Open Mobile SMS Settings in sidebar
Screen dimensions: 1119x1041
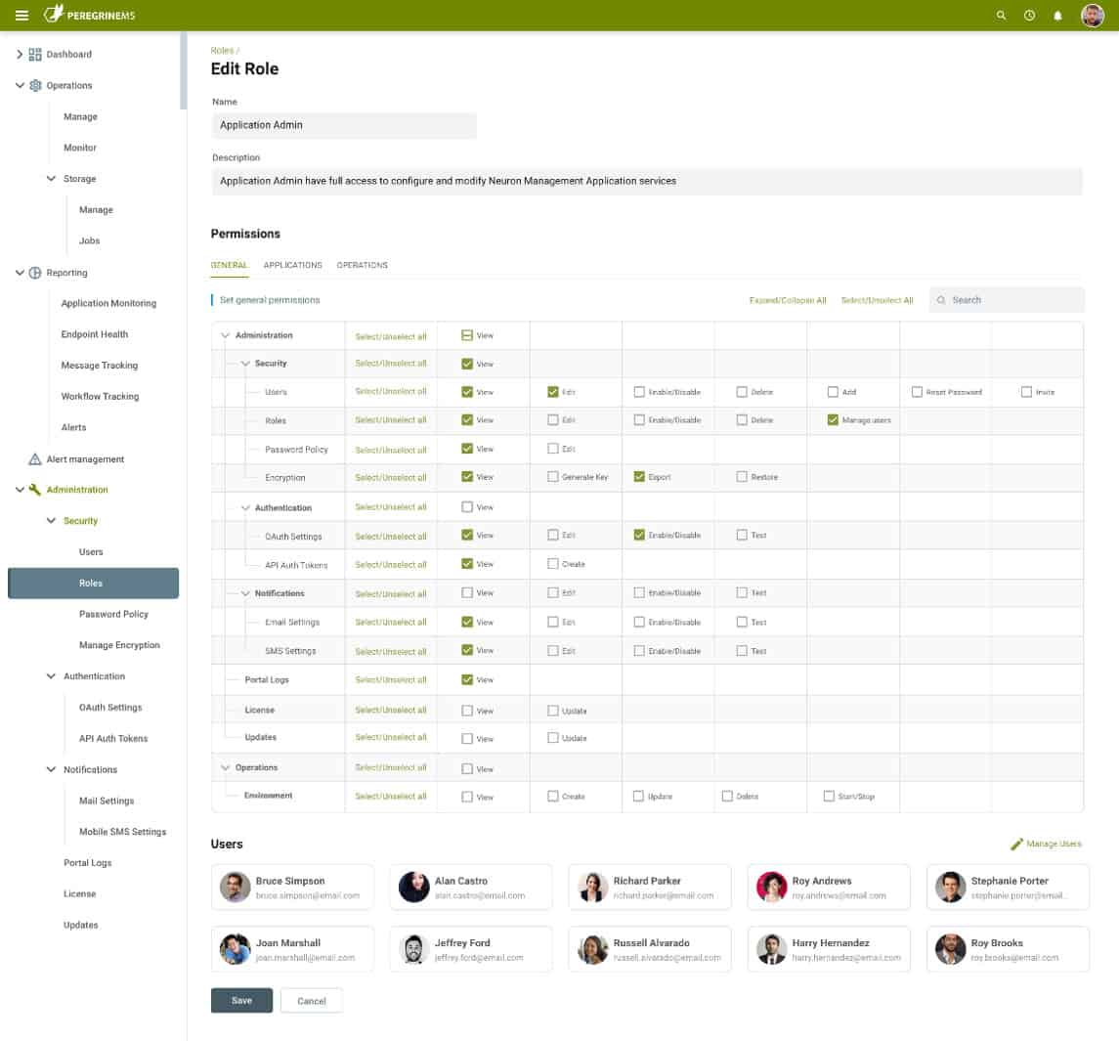pos(122,832)
